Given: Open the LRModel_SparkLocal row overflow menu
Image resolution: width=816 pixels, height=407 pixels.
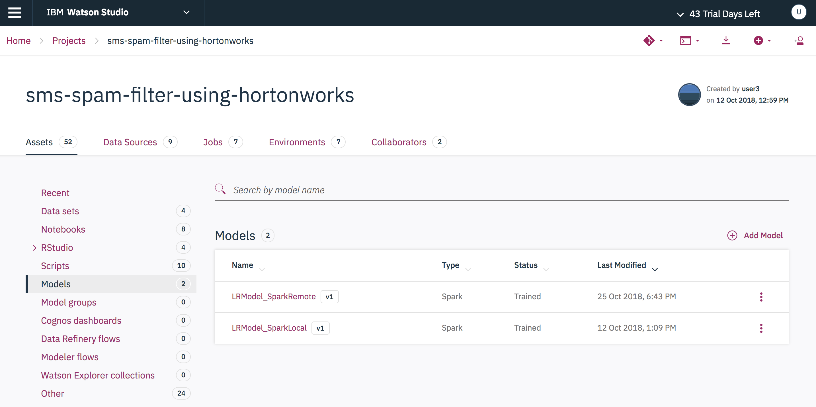Looking at the screenshot, I should (761, 328).
